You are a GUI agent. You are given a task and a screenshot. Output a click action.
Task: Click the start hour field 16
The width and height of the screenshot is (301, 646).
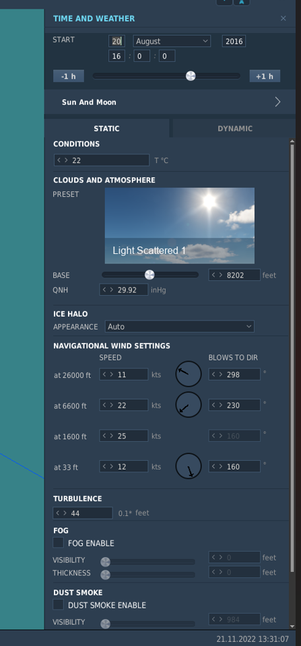[x=116, y=56]
